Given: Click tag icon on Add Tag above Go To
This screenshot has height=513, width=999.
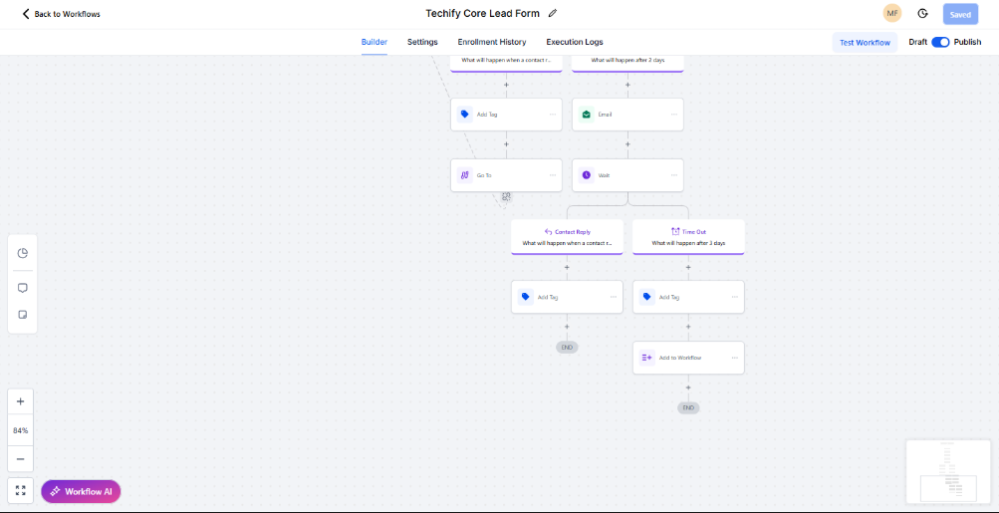Looking at the screenshot, I should coord(465,115).
